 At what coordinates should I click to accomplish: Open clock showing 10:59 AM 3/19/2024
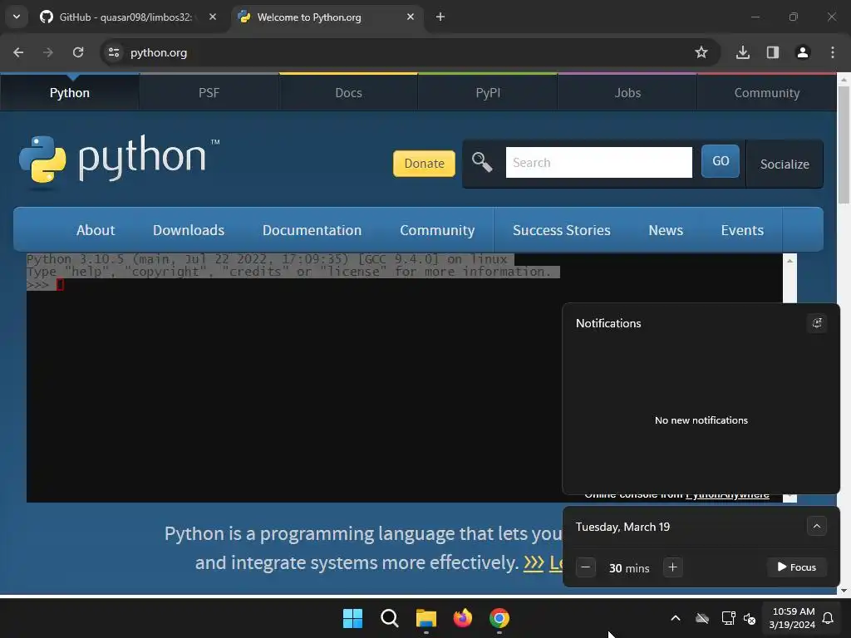pyautogui.click(x=792, y=618)
